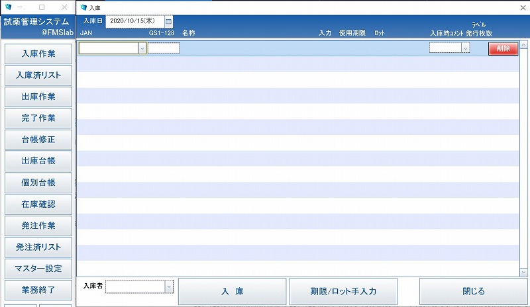Click the 閉じる button
Viewport: 530px width, 307px height.
click(x=473, y=291)
